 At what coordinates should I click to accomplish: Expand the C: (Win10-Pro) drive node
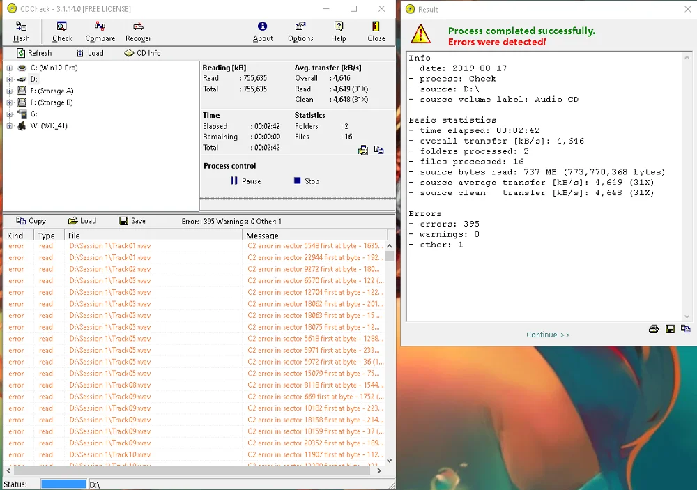click(10, 68)
